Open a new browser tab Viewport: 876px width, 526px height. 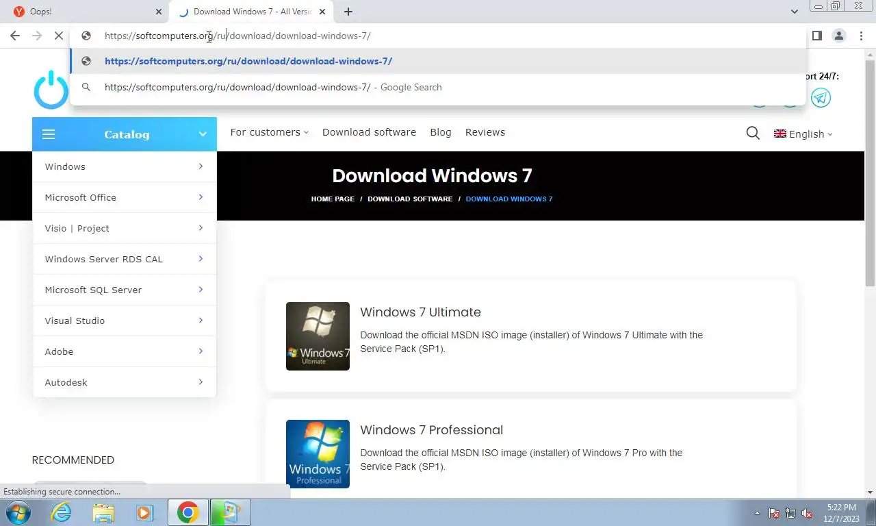click(x=348, y=12)
